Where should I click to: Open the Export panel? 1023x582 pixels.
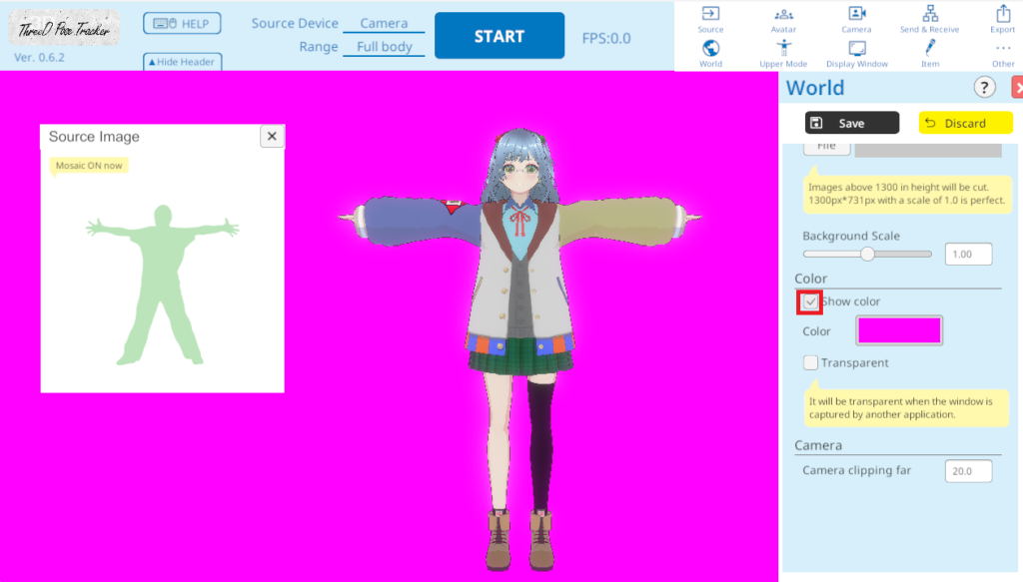pyautogui.click(x=1003, y=20)
